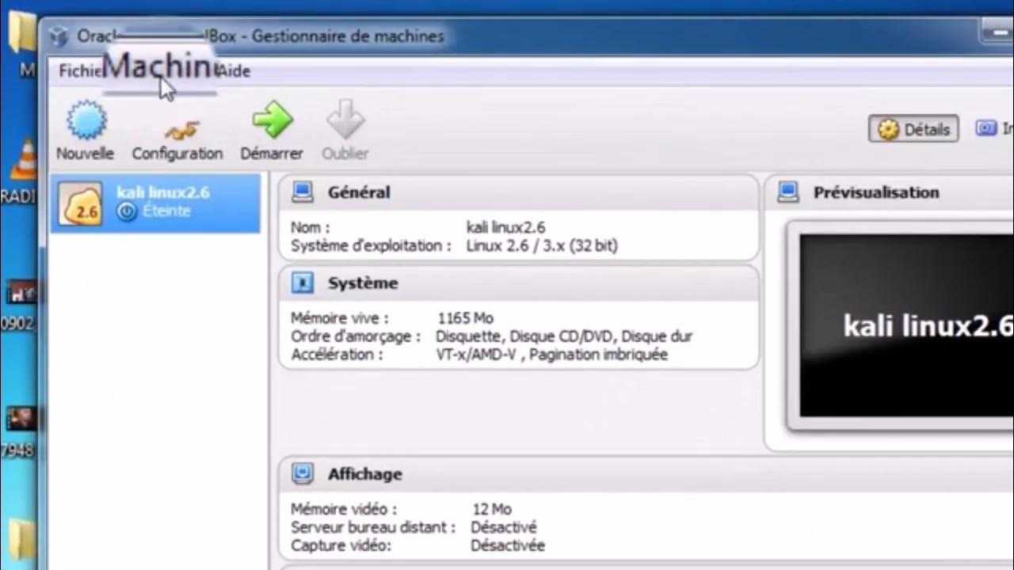
Task: Click the VirtualBox title bar cube icon
Action: pos(59,36)
